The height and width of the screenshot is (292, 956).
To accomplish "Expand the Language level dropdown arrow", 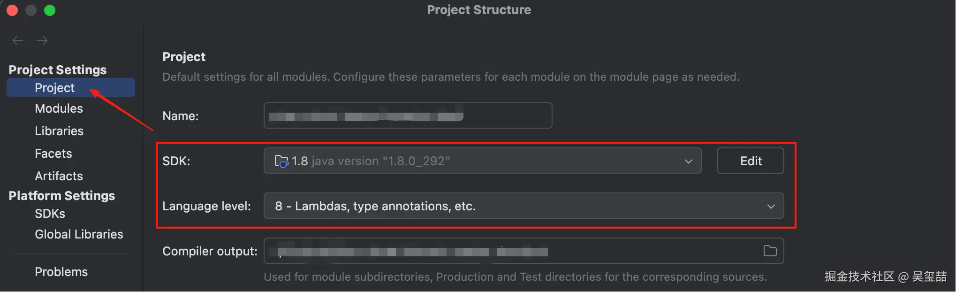I will (x=771, y=206).
